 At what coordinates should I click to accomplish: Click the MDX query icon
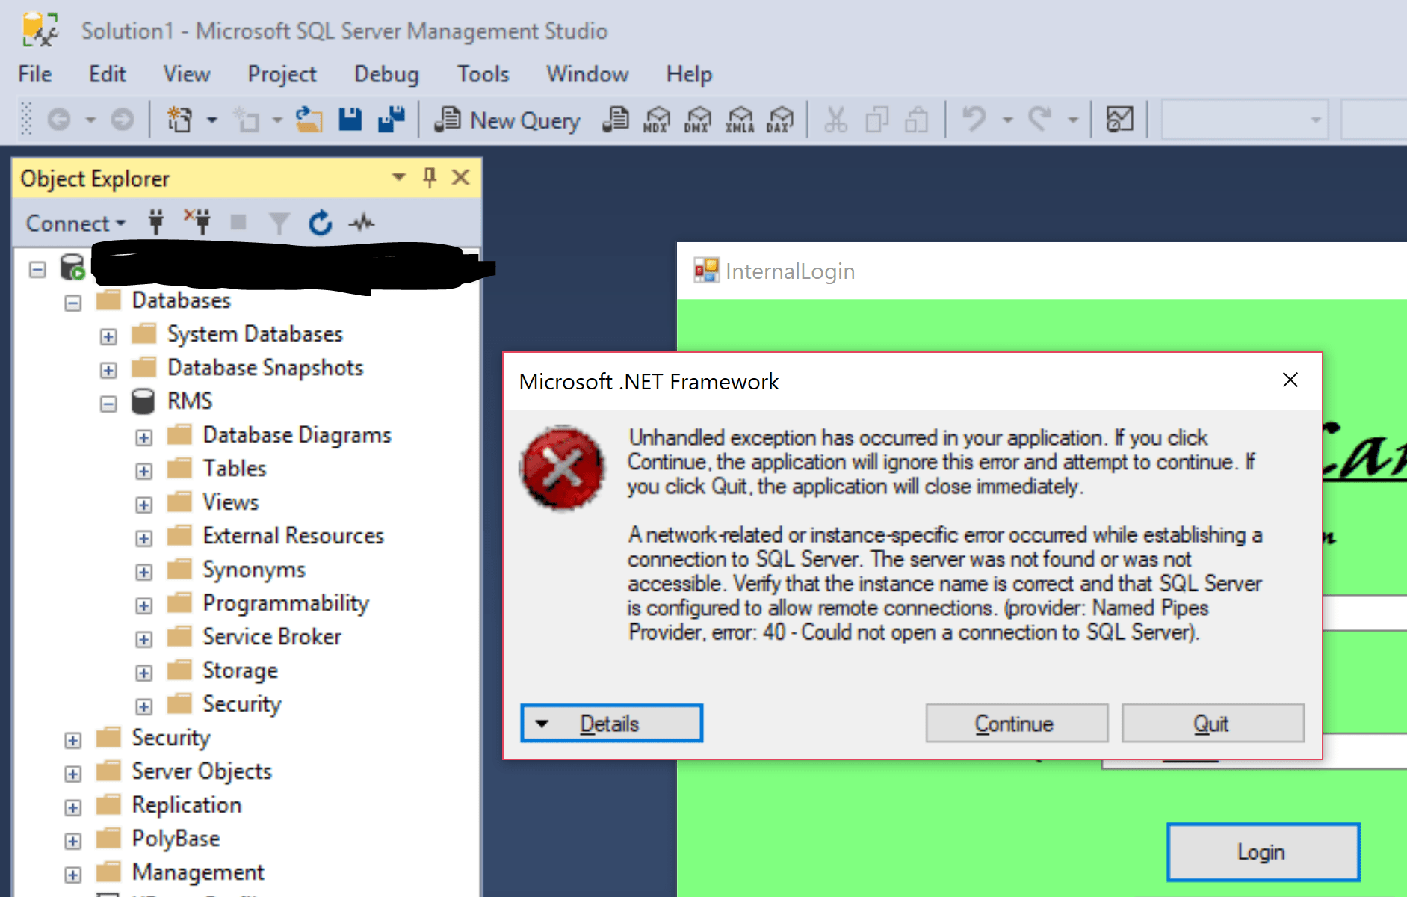656,120
